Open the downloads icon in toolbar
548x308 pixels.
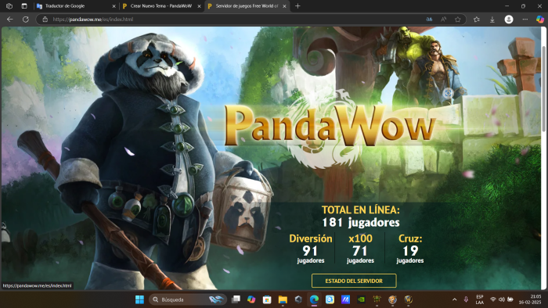[x=492, y=20]
